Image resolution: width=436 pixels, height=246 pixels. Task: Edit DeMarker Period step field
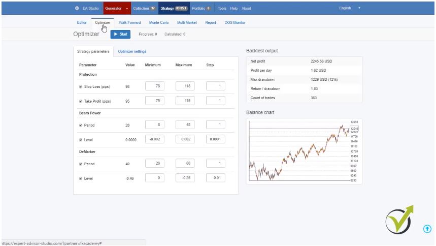click(x=216, y=163)
